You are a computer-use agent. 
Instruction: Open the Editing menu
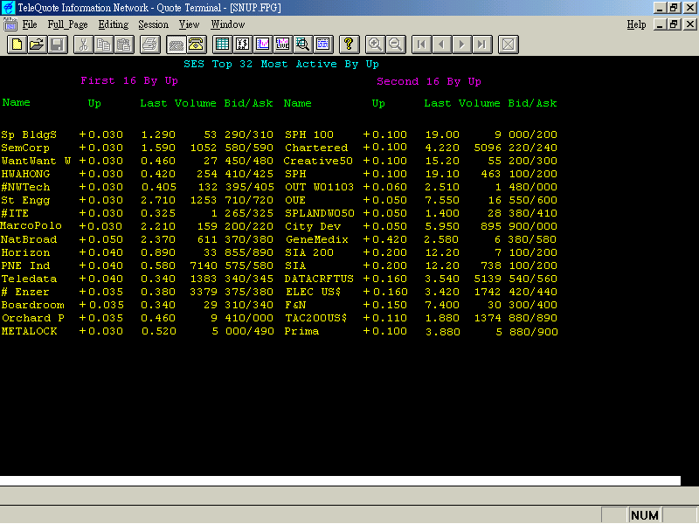pyautogui.click(x=114, y=24)
